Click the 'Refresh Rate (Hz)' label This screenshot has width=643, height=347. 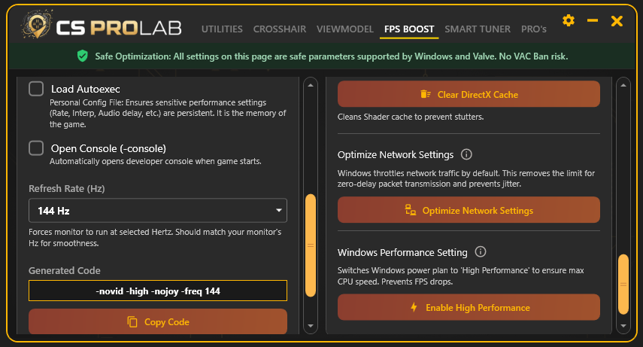(67, 188)
